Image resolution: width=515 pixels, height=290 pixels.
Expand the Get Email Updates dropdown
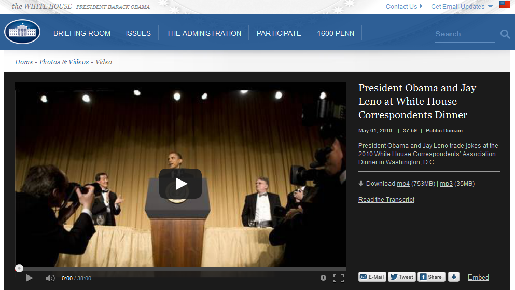[462, 7]
